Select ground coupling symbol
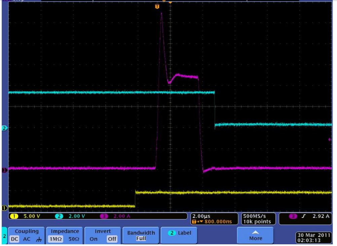This screenshot has width=337, height=246. [x=39, y=239]
